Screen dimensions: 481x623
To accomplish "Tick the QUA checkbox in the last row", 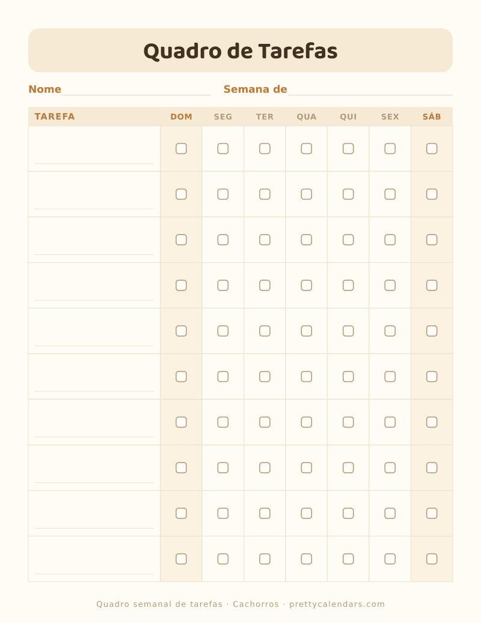I will tap(306, 559).
